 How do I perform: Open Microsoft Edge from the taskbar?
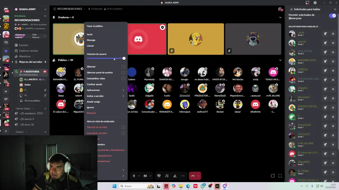click(x=188, y=186)
